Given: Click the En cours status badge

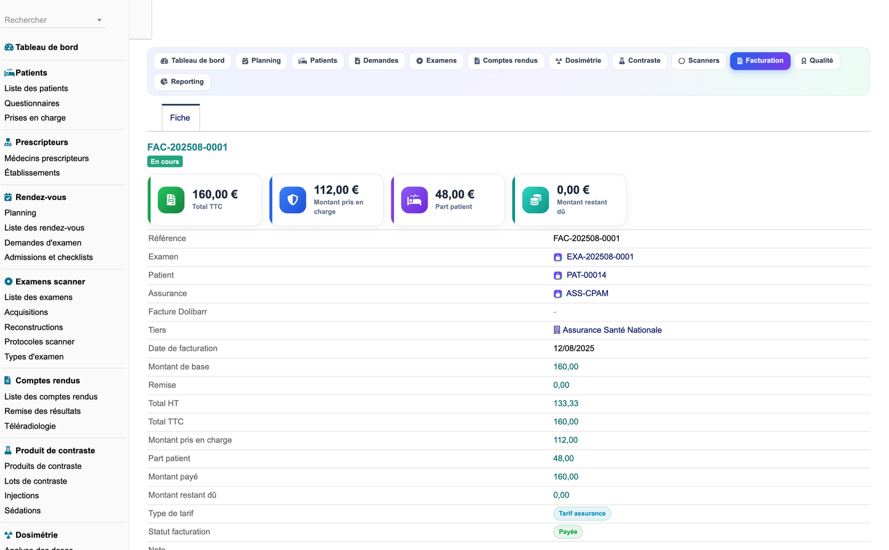Looking at the screenshot, I should pos(165,162).
